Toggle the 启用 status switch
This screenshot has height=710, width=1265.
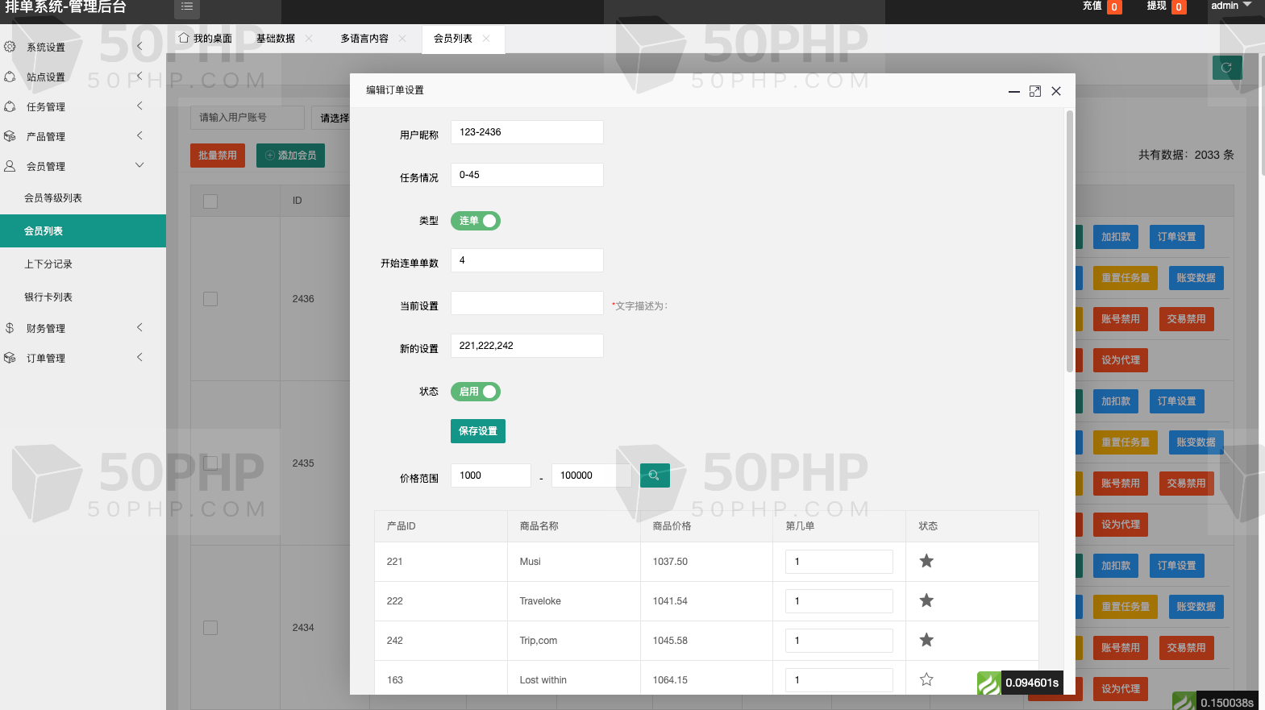point(476,392)
